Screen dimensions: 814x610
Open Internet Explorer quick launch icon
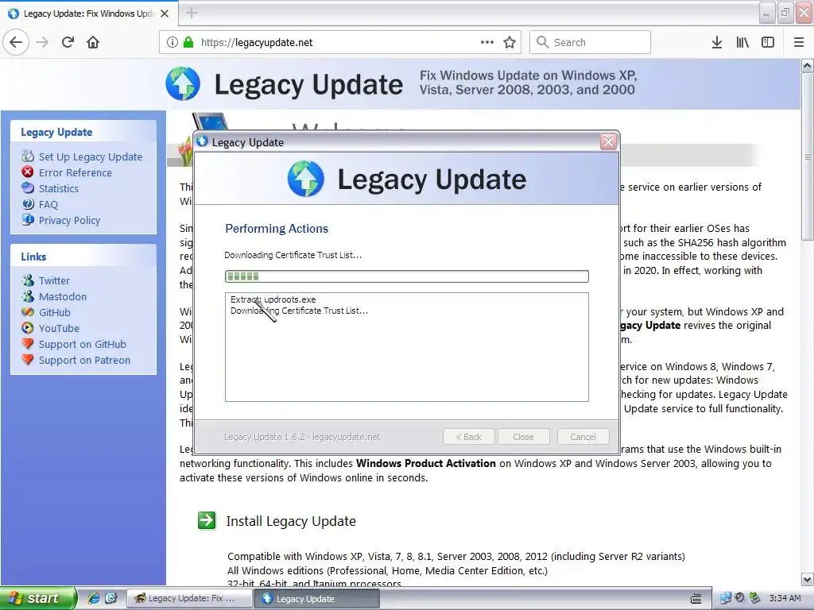(94, 598)
